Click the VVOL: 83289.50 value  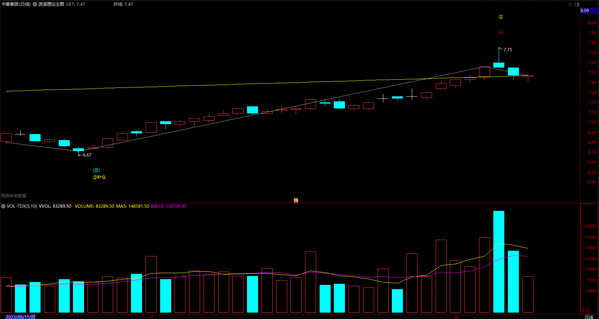click(55, 206)
